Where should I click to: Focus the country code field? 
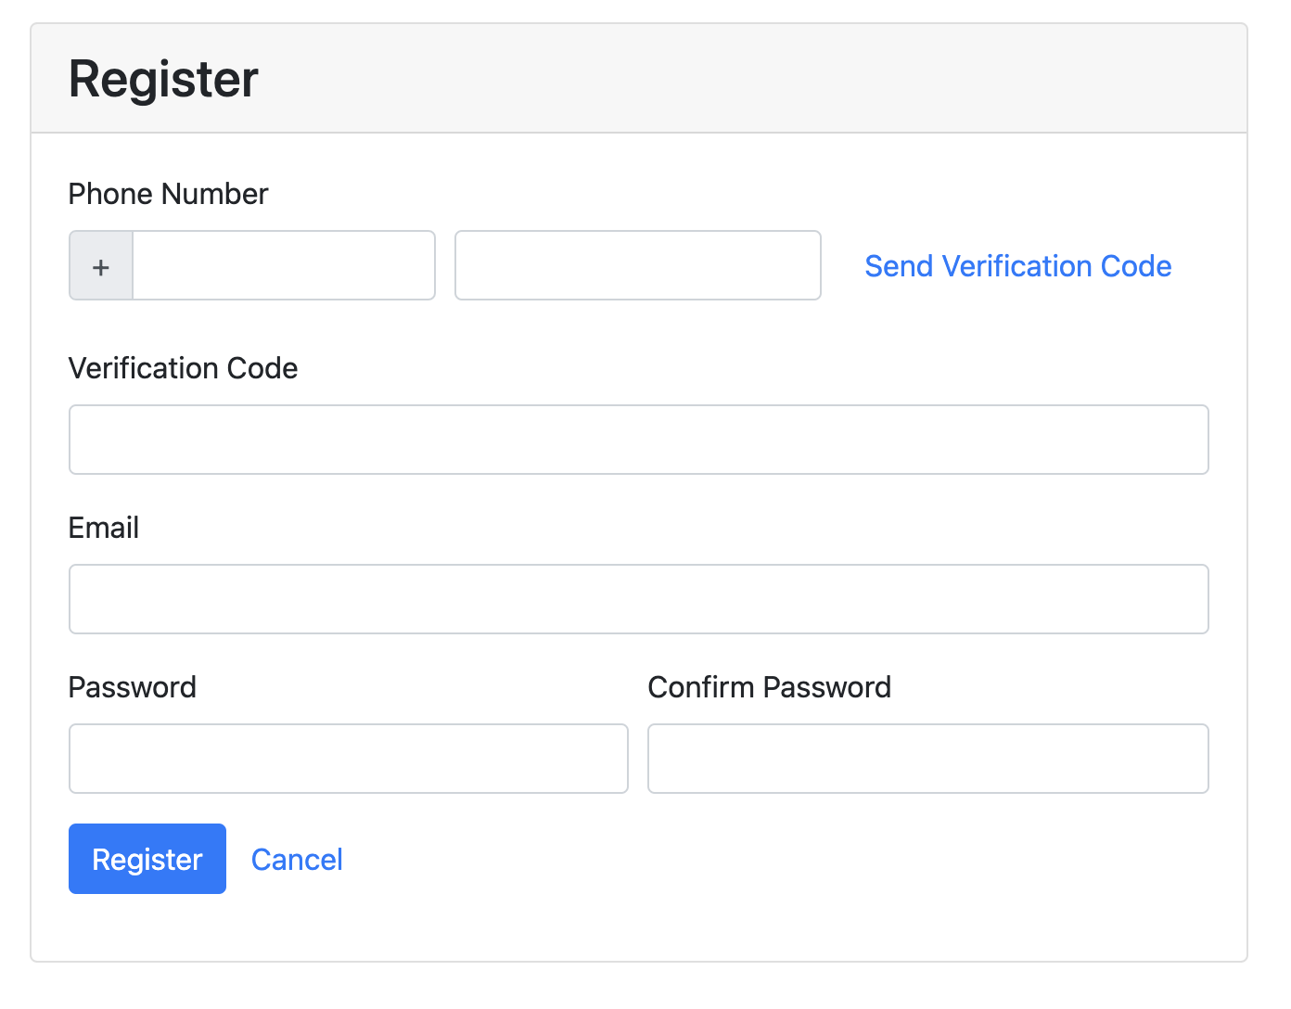coord(283,266)
